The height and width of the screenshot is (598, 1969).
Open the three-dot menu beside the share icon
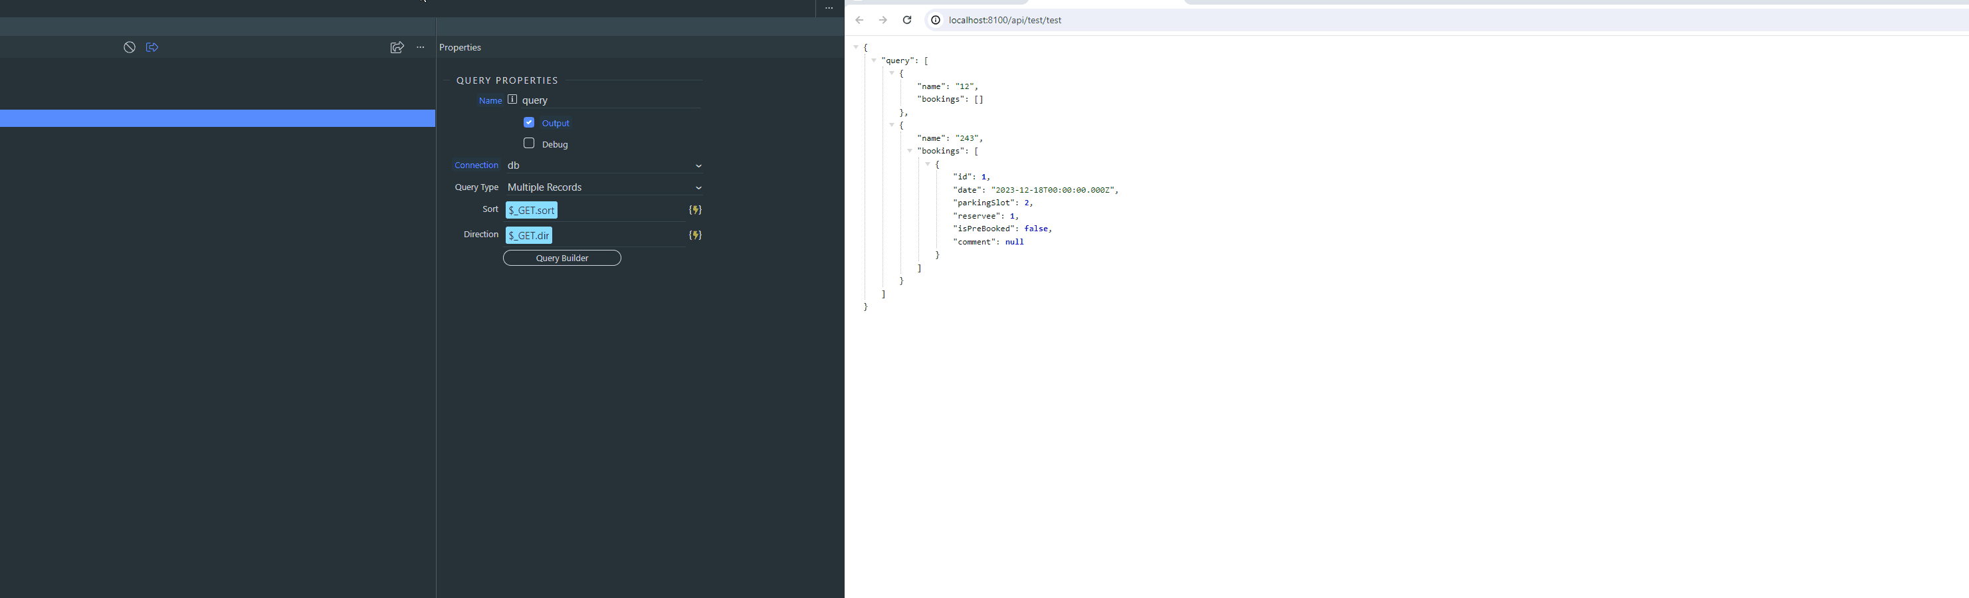(421, 47)
